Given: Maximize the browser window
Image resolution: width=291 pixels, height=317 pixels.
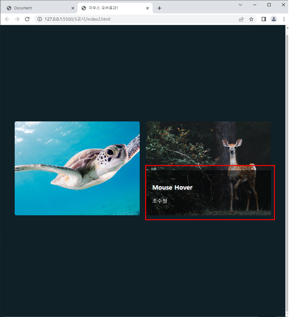Looking at the screenshot, I should click(x=269, y=5).
